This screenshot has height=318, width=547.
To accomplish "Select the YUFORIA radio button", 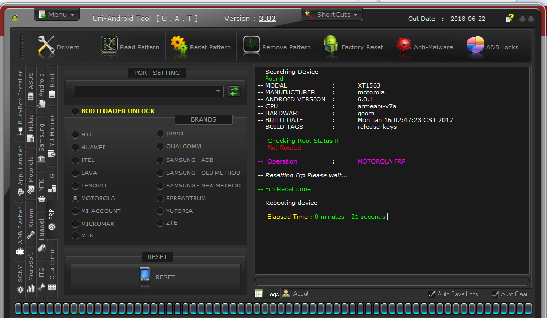I will coord(160,211).
